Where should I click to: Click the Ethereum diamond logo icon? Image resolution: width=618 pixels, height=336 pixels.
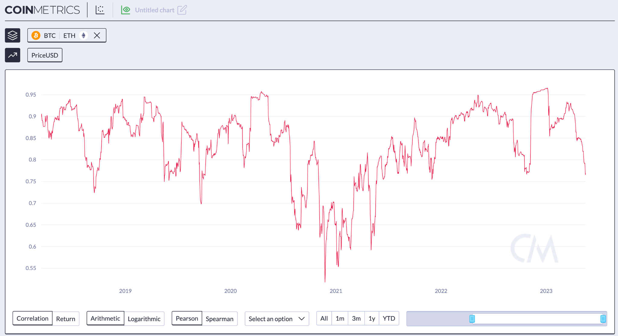pos(84,36)
